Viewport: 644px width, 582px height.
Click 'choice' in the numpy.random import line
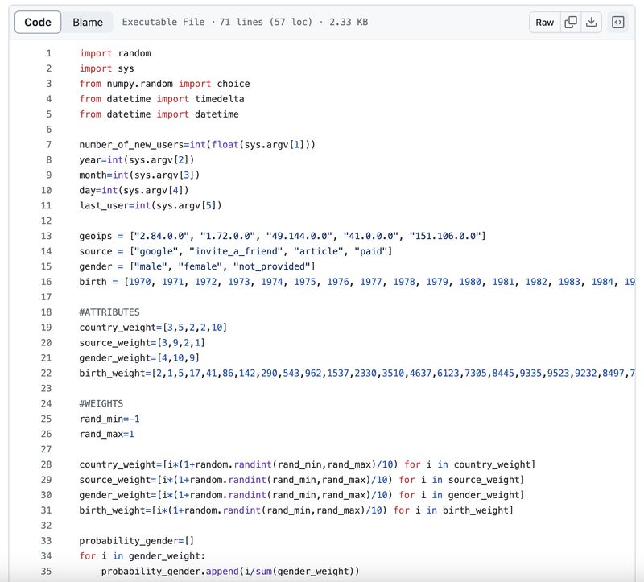(x=233, y=84)
